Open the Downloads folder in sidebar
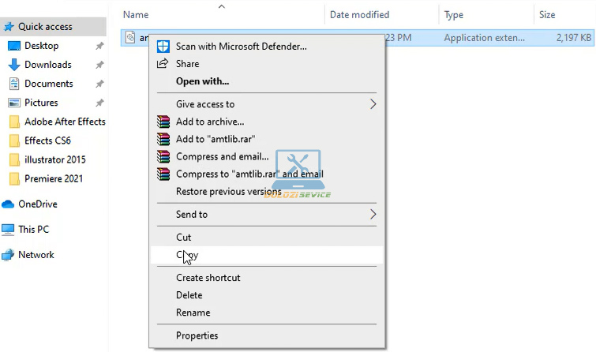 (x=47, y=65)
